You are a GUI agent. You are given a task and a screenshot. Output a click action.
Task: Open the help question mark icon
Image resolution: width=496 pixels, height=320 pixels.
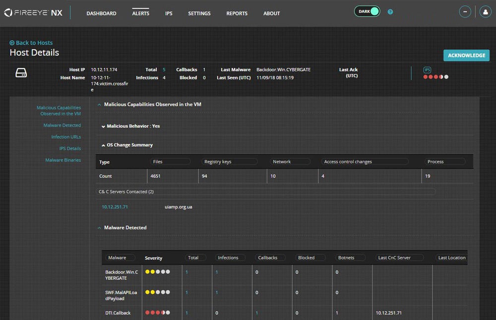390,11
